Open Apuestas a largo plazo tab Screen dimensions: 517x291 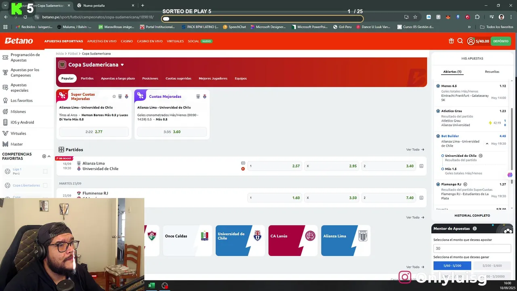click(118, 78)
